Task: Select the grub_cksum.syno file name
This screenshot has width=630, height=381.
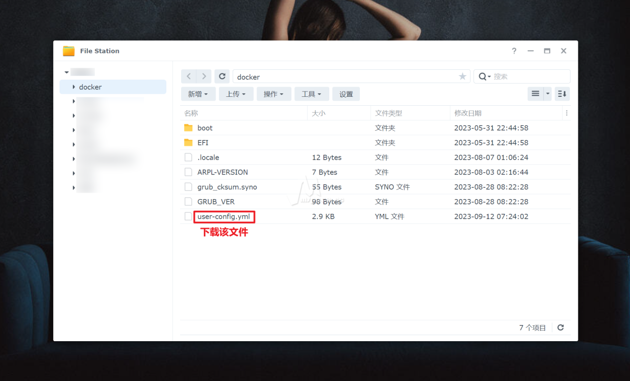Action: click(227, 187)
